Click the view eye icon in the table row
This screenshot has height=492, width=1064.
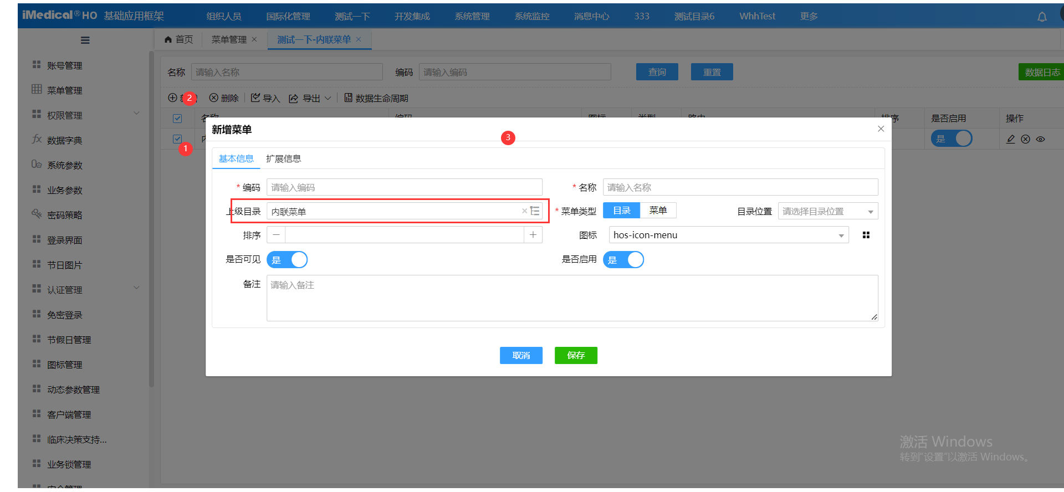point(1041,139)
